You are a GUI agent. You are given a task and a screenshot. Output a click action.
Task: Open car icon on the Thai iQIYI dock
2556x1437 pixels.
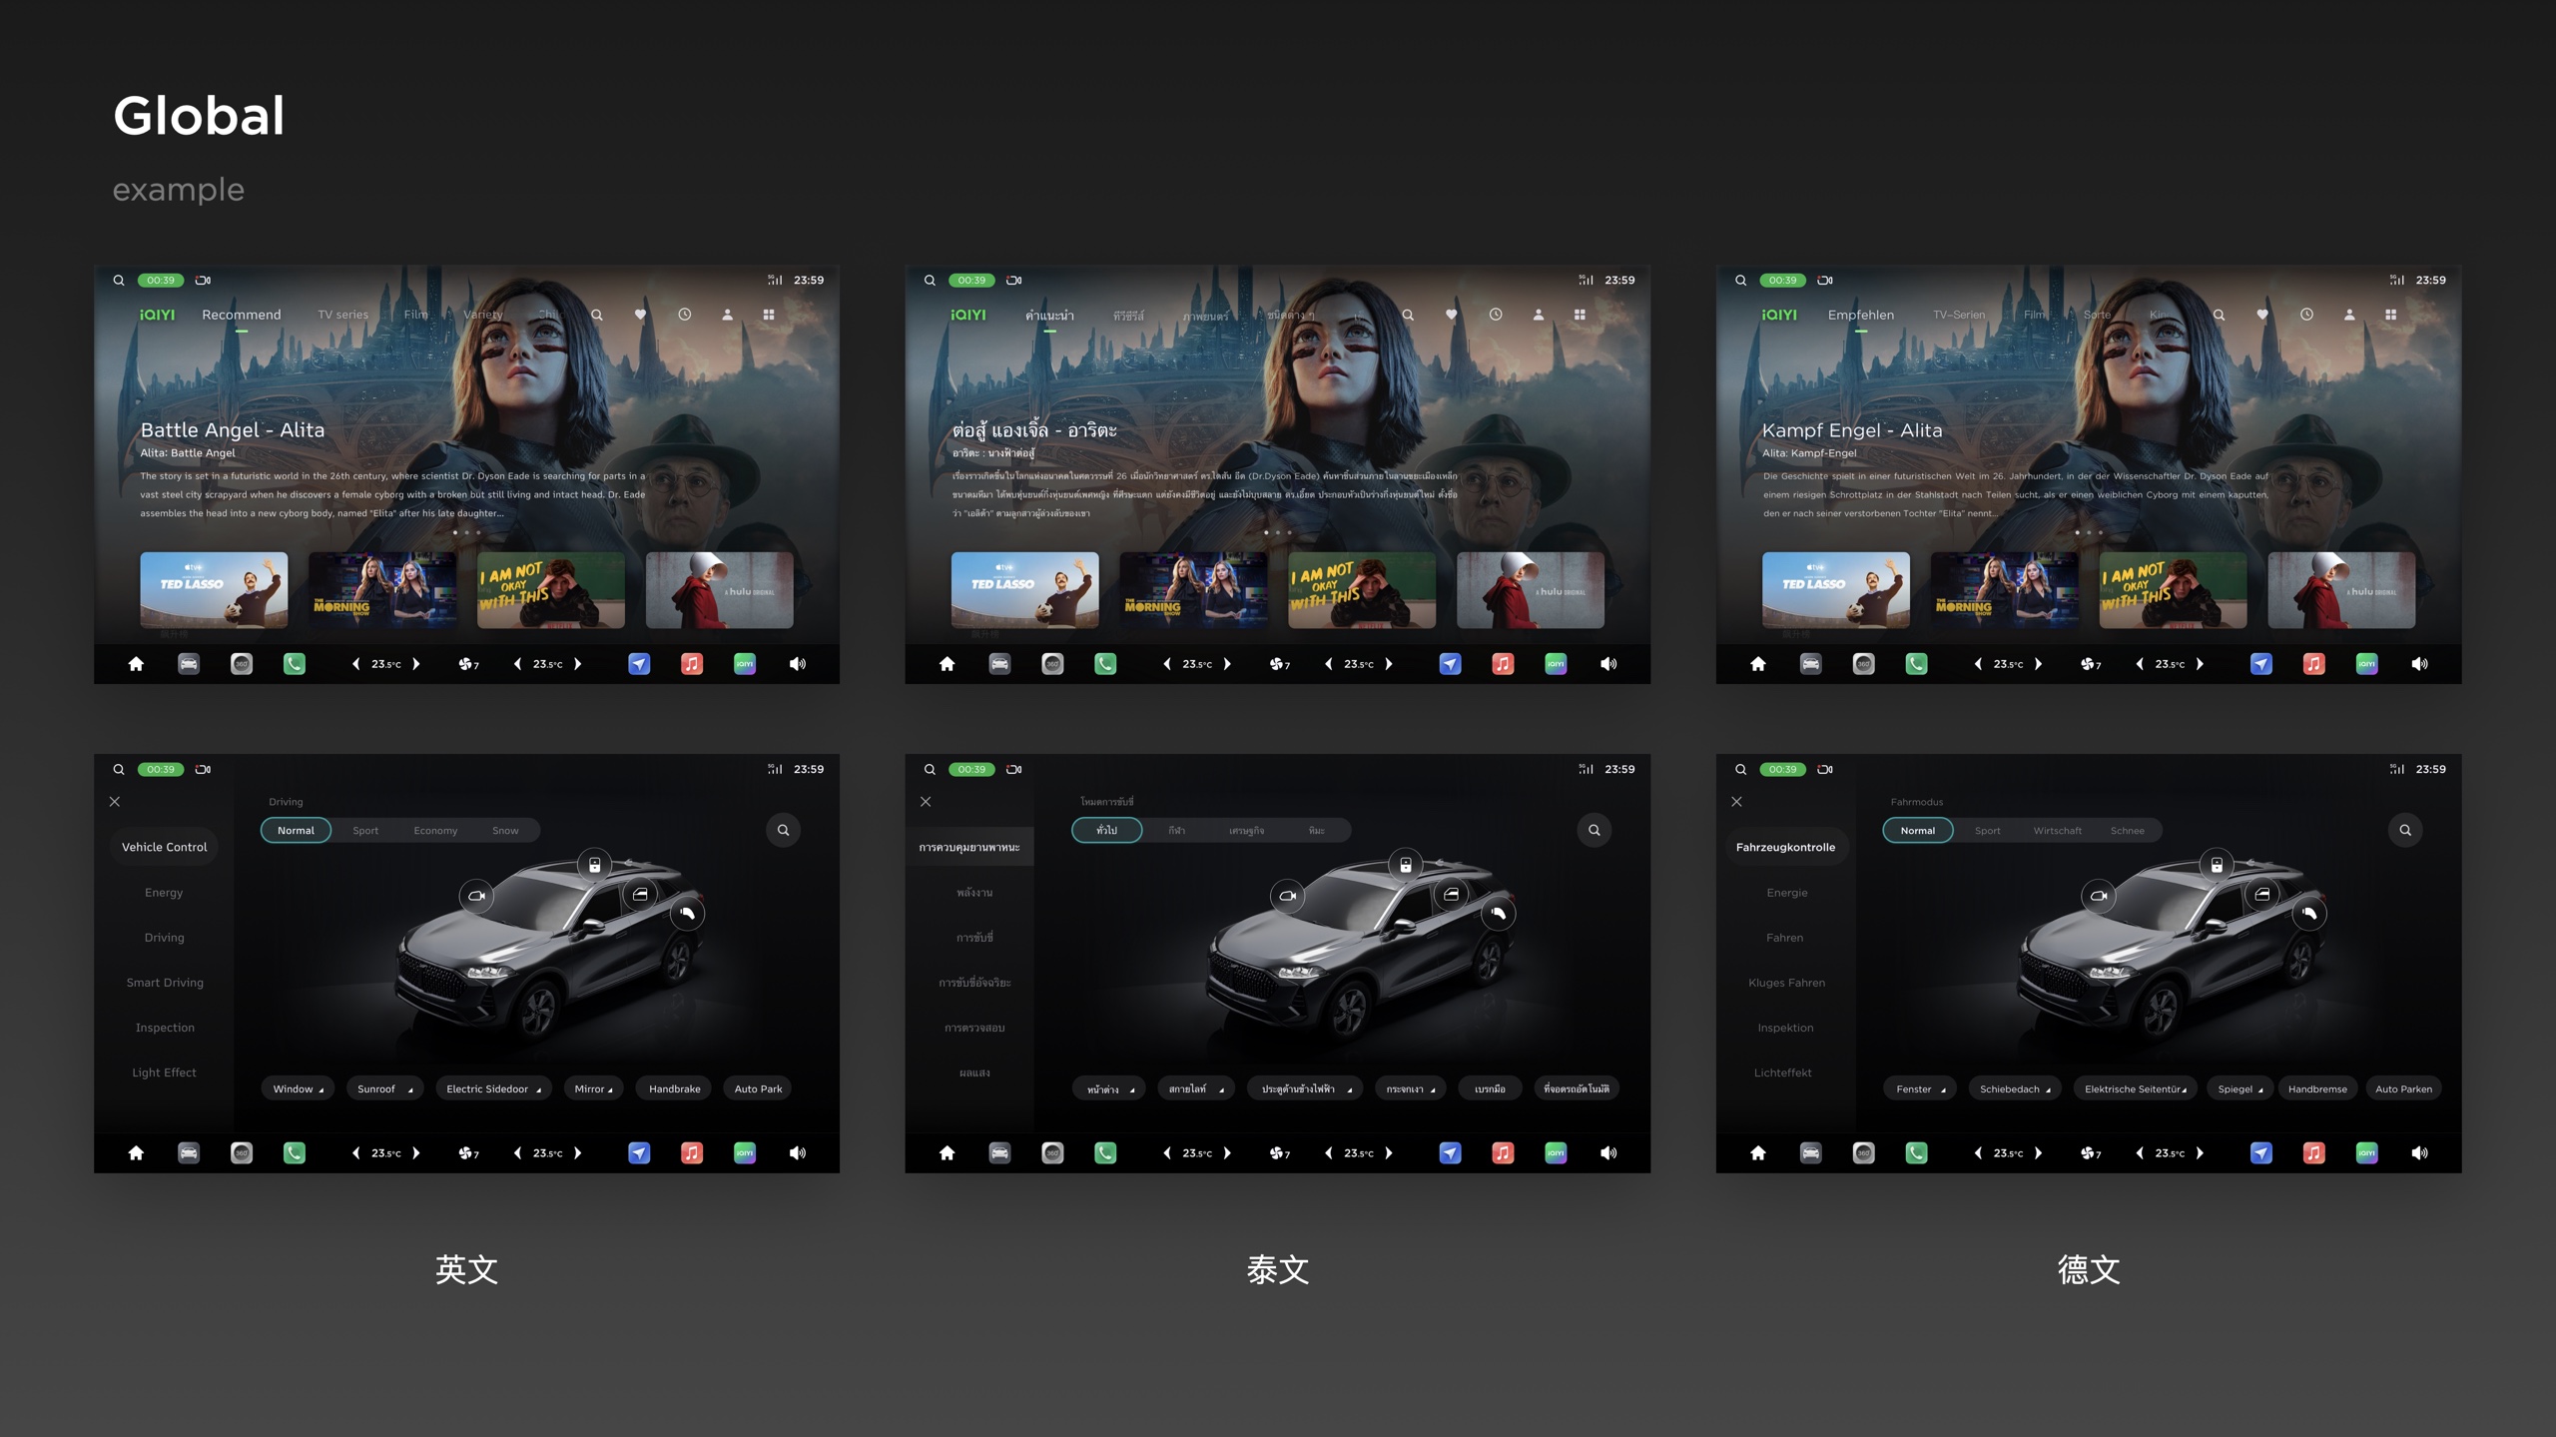pyautogui.click(x=999, y=664)
